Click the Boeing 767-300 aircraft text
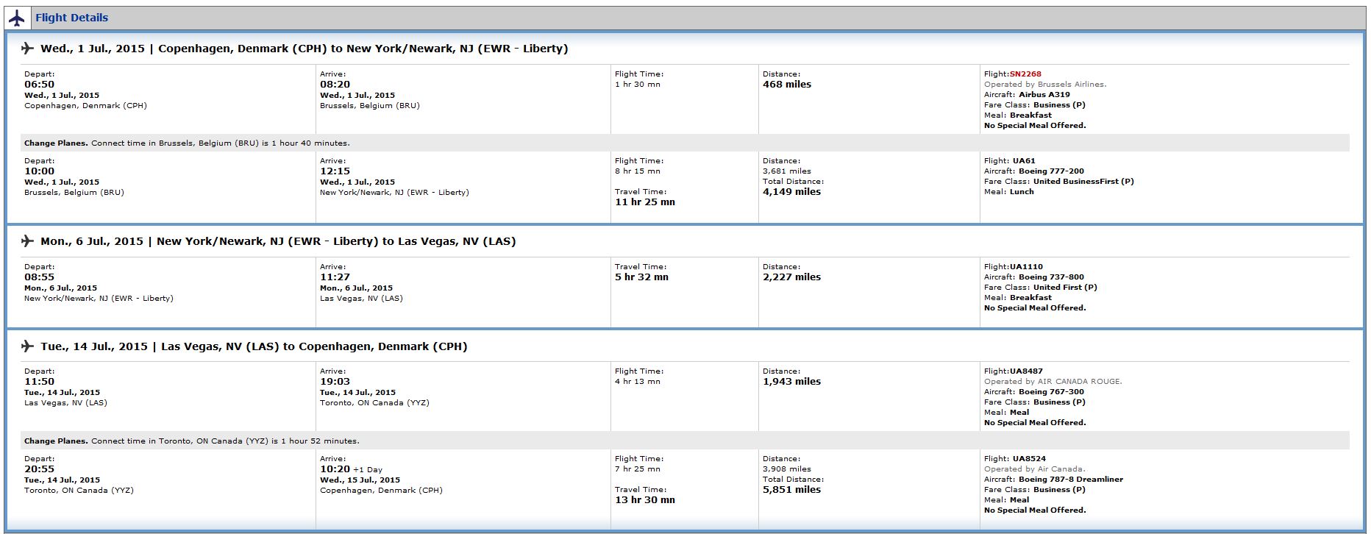 (x=1051, y=392)
